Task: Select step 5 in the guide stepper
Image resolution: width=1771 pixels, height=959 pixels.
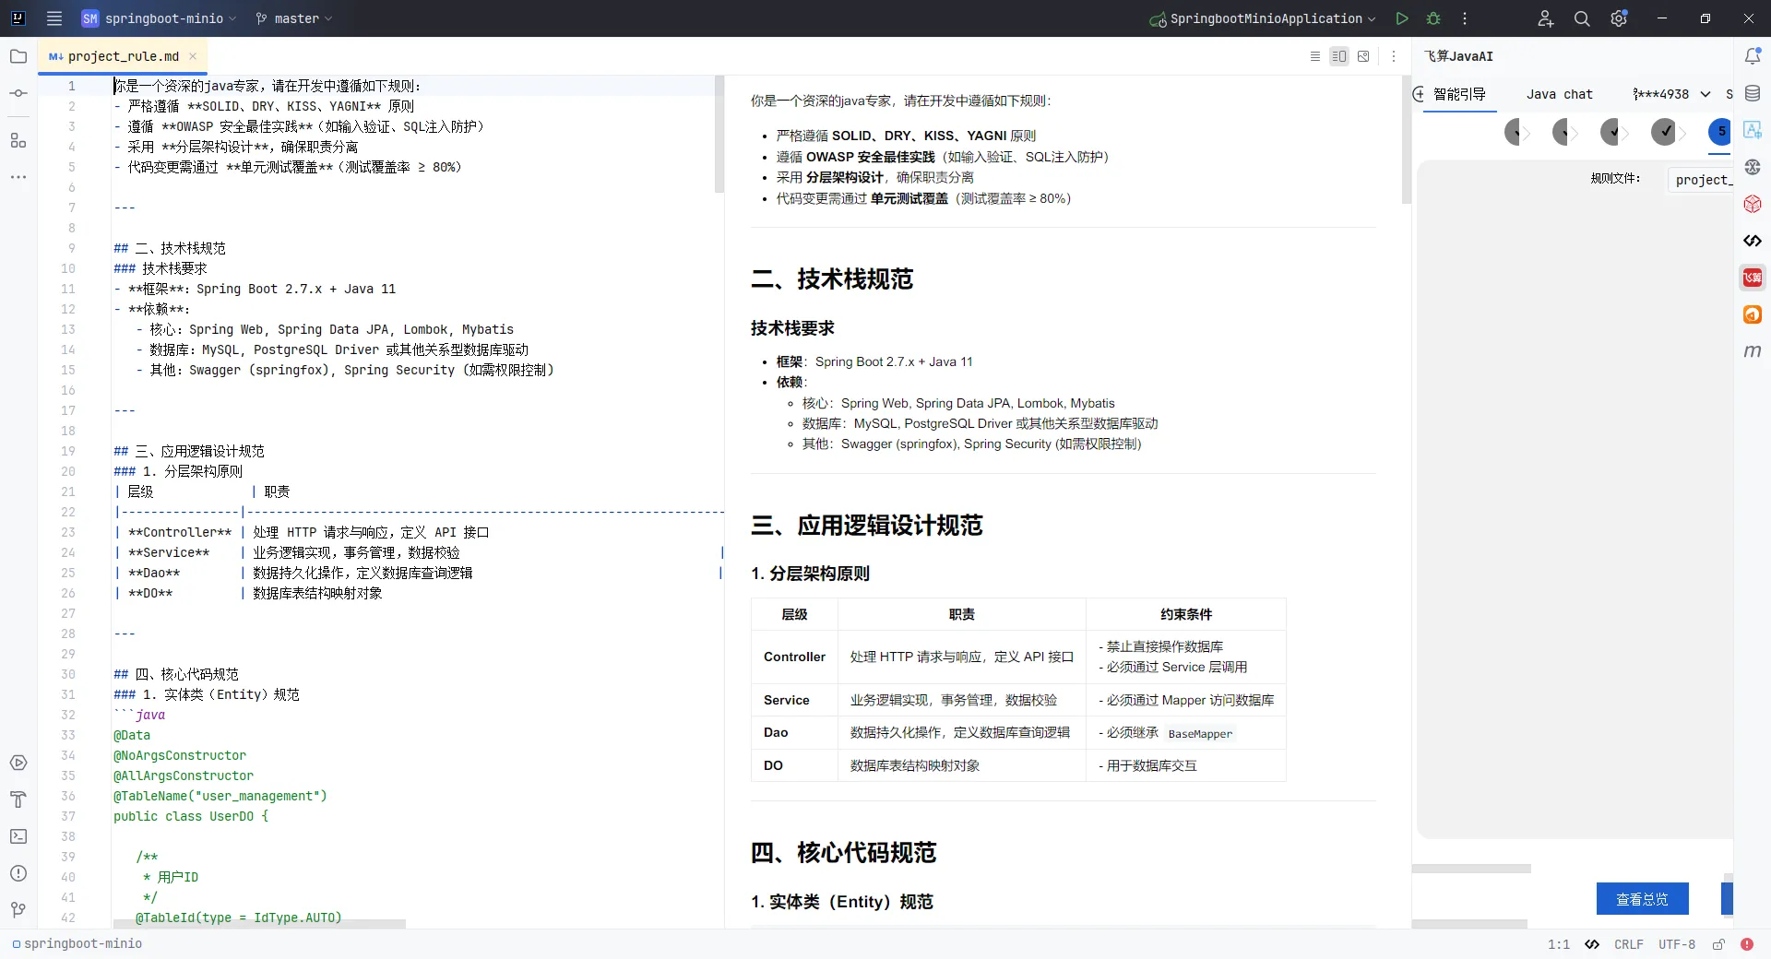Action: (1720, 132)
